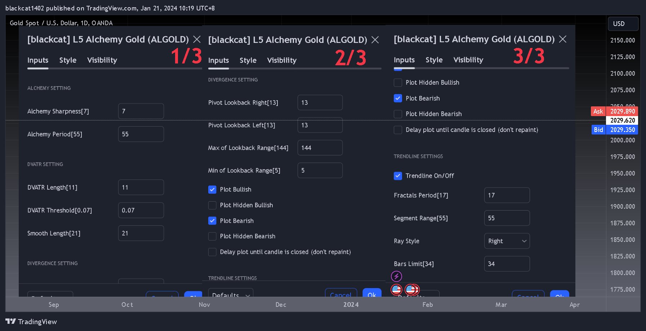The width and height of the screenshot is (646, 331).
Task: Click the Bars Limit input field
Action: point(507,264)
